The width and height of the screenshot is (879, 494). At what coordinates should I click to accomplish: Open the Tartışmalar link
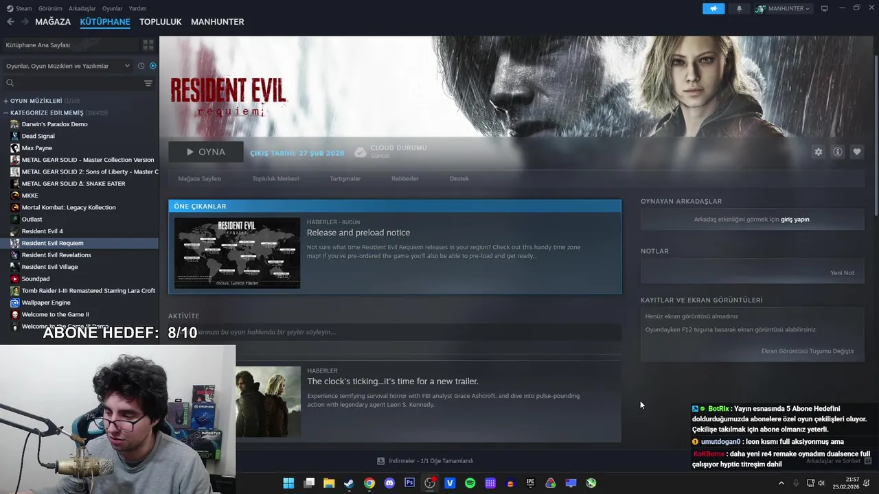tap(345, 178)
